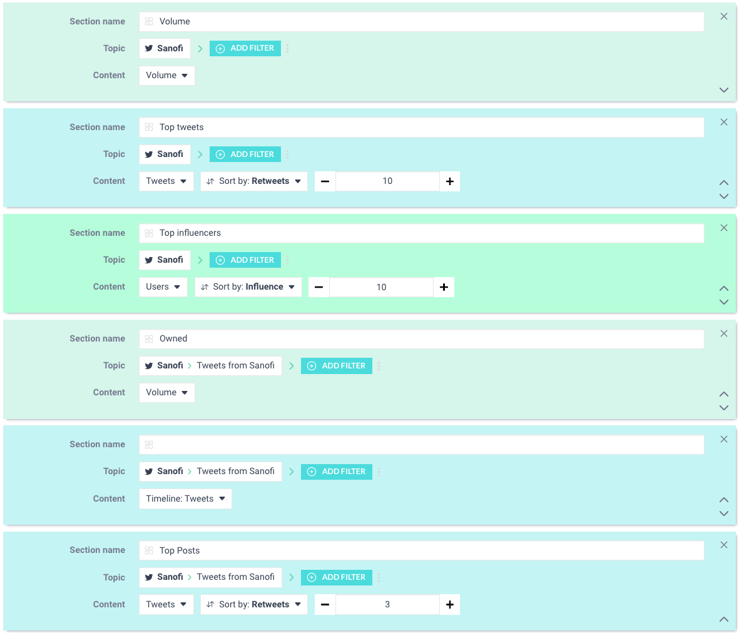Viewport: 739px width, 633px height.
Task: Move the Volume section down
Action: point(723,90)
